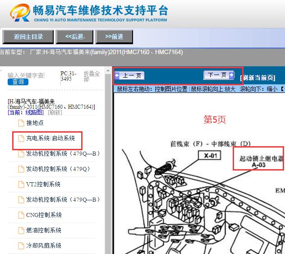Open the 充电系统/启动系统 tree item
Screen dimensions: 285x254
point(51,139)
